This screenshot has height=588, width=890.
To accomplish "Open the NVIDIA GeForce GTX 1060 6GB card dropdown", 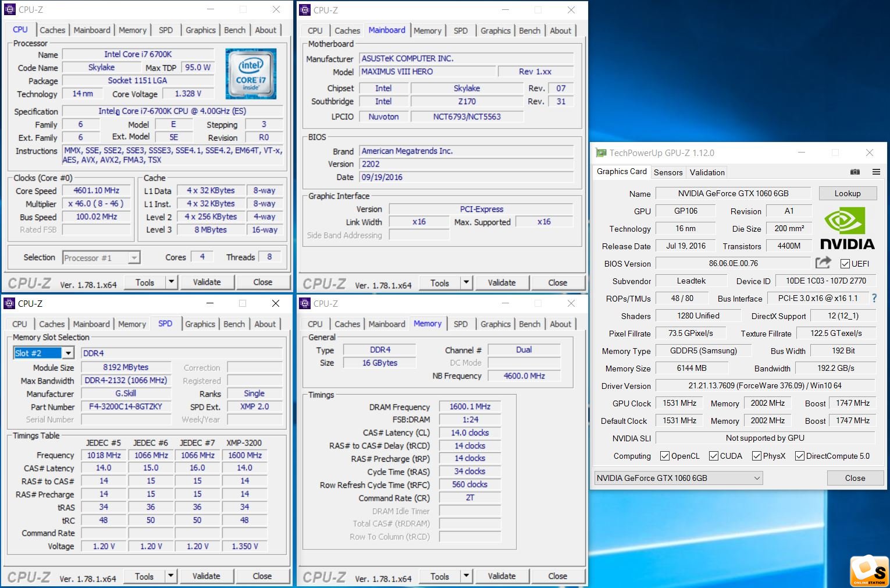I will click(x=678, y=478).
